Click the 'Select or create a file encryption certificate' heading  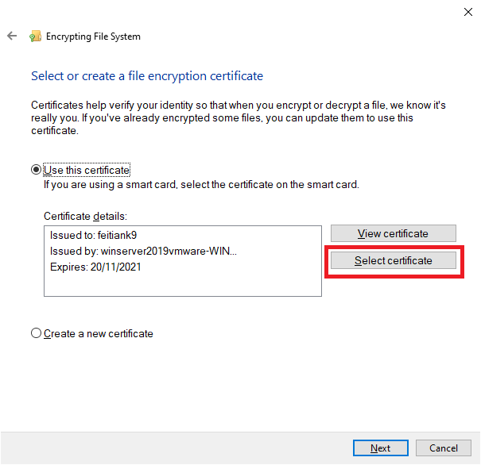point(147,76)
